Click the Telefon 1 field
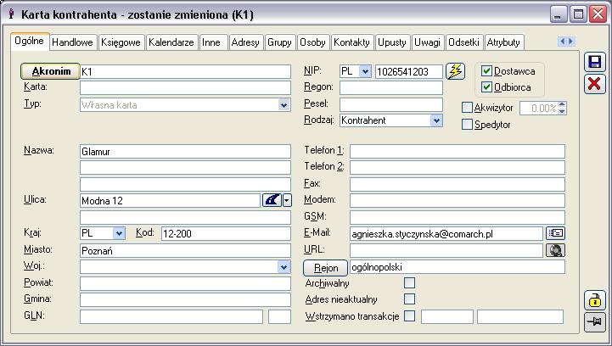Image resolution: width=612 pixels, height=346 pixels. tap(458, 151)
